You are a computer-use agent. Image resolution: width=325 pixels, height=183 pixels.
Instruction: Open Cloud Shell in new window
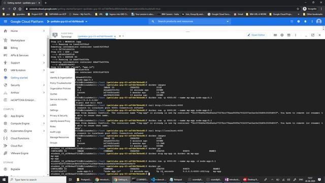[313, 35]
